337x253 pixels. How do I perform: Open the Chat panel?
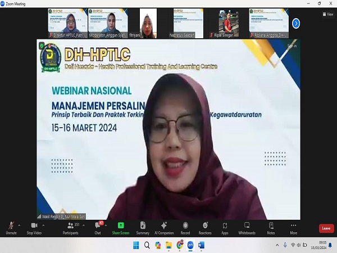98,228
